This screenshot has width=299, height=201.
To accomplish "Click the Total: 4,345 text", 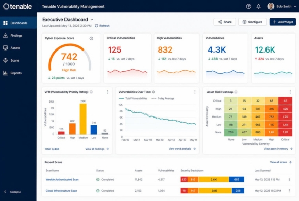I will (52, 149).
